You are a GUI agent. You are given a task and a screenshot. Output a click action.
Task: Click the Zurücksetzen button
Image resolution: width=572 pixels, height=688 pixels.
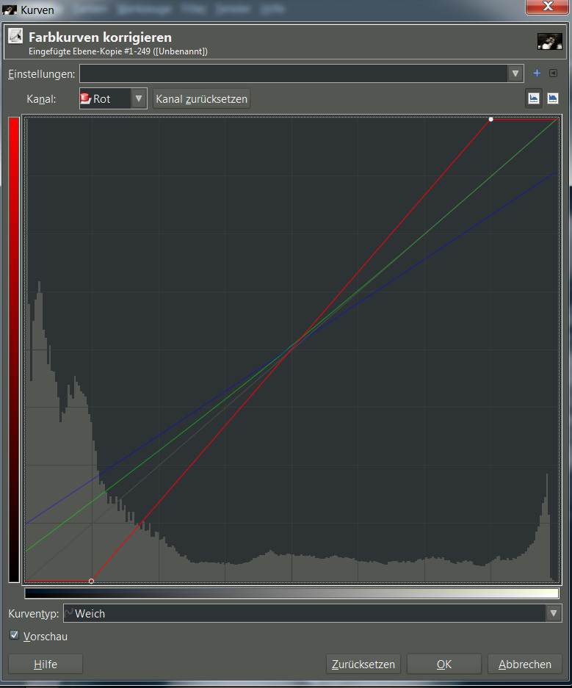363,664
